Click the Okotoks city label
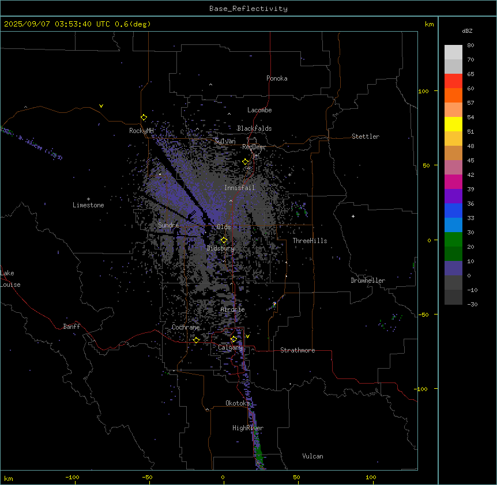 coord(238,403)
